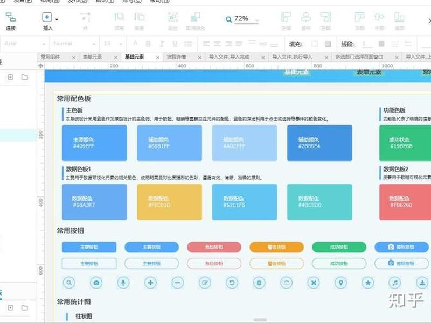Click the line width value field

pyautogui.click(x=366, y=44)
